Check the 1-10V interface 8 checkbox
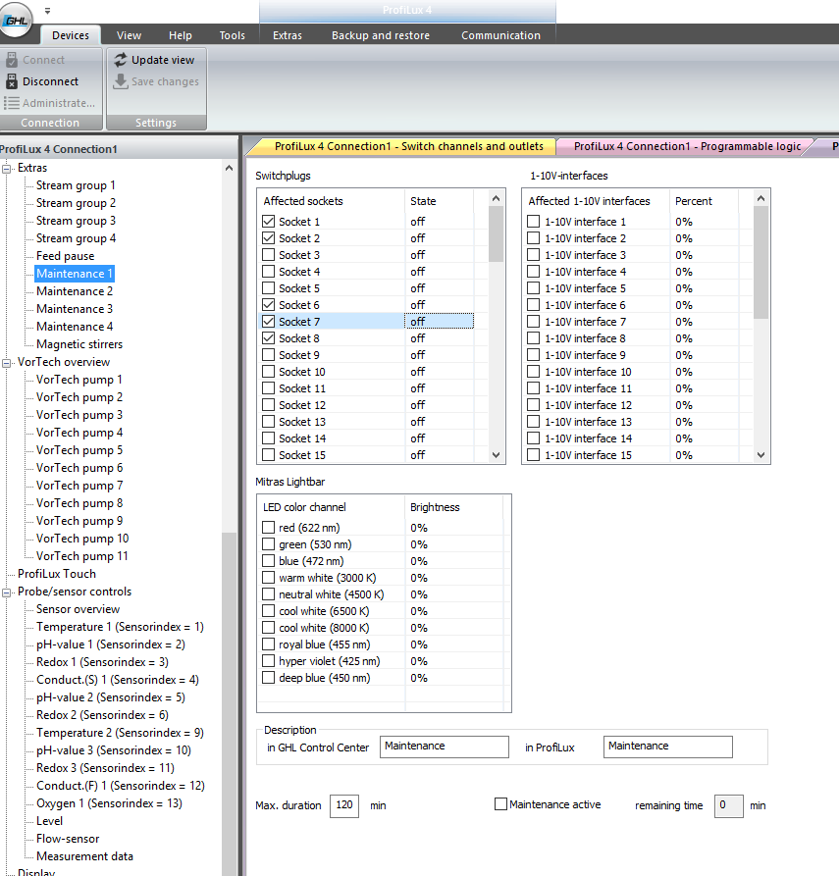Image resolution: width=839 pixels, height=876 pixels. [x=533, y=338]
